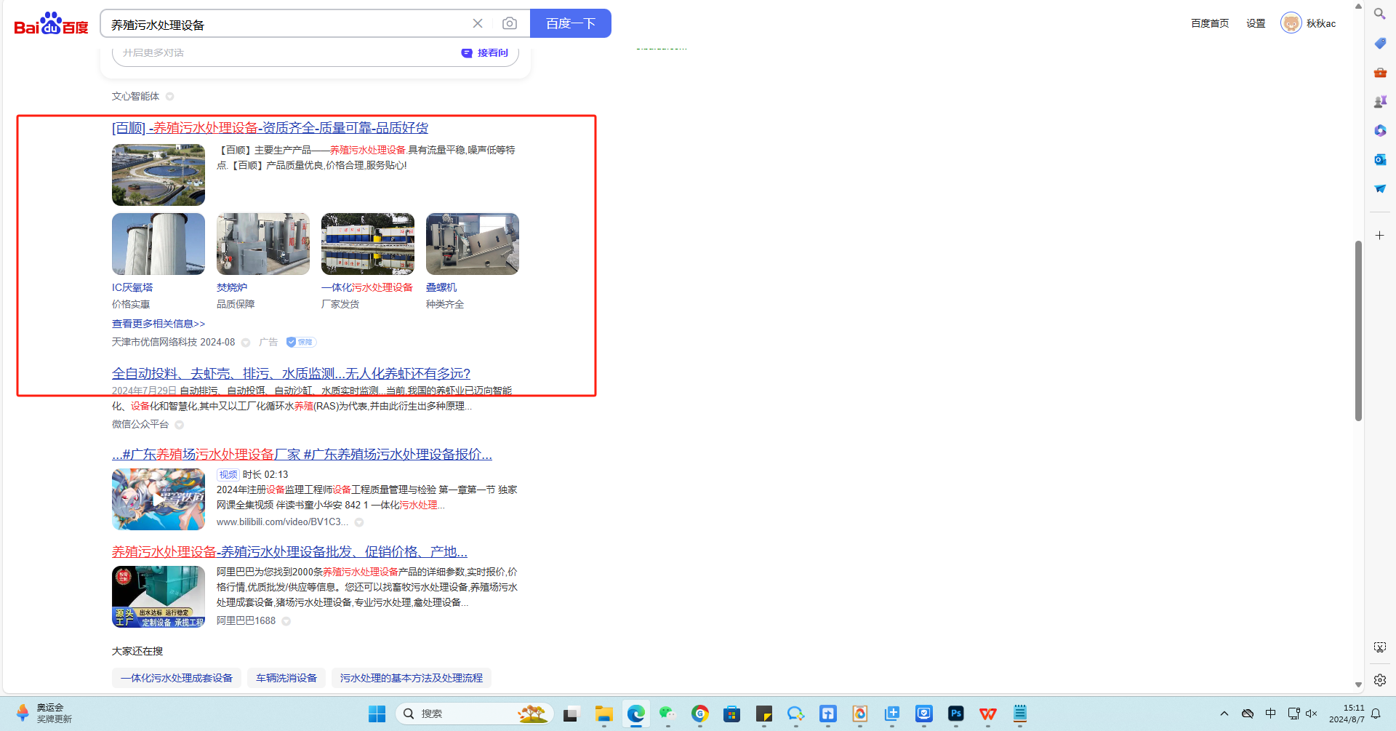Screen dimensions: 1396x731
Task: Open the 查看更多相关信息>> link
Action: (x=159, y=324)
